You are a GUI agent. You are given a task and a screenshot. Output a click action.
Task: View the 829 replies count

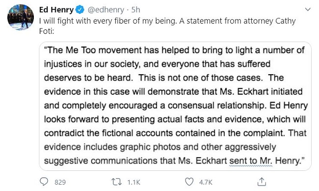coord(60,182)
